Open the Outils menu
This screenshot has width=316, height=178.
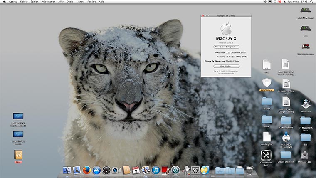(69, 2)
